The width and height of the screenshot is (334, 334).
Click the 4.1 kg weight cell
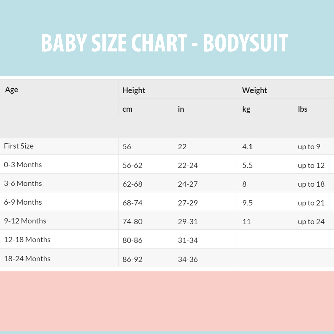click(x=247, y=147)
